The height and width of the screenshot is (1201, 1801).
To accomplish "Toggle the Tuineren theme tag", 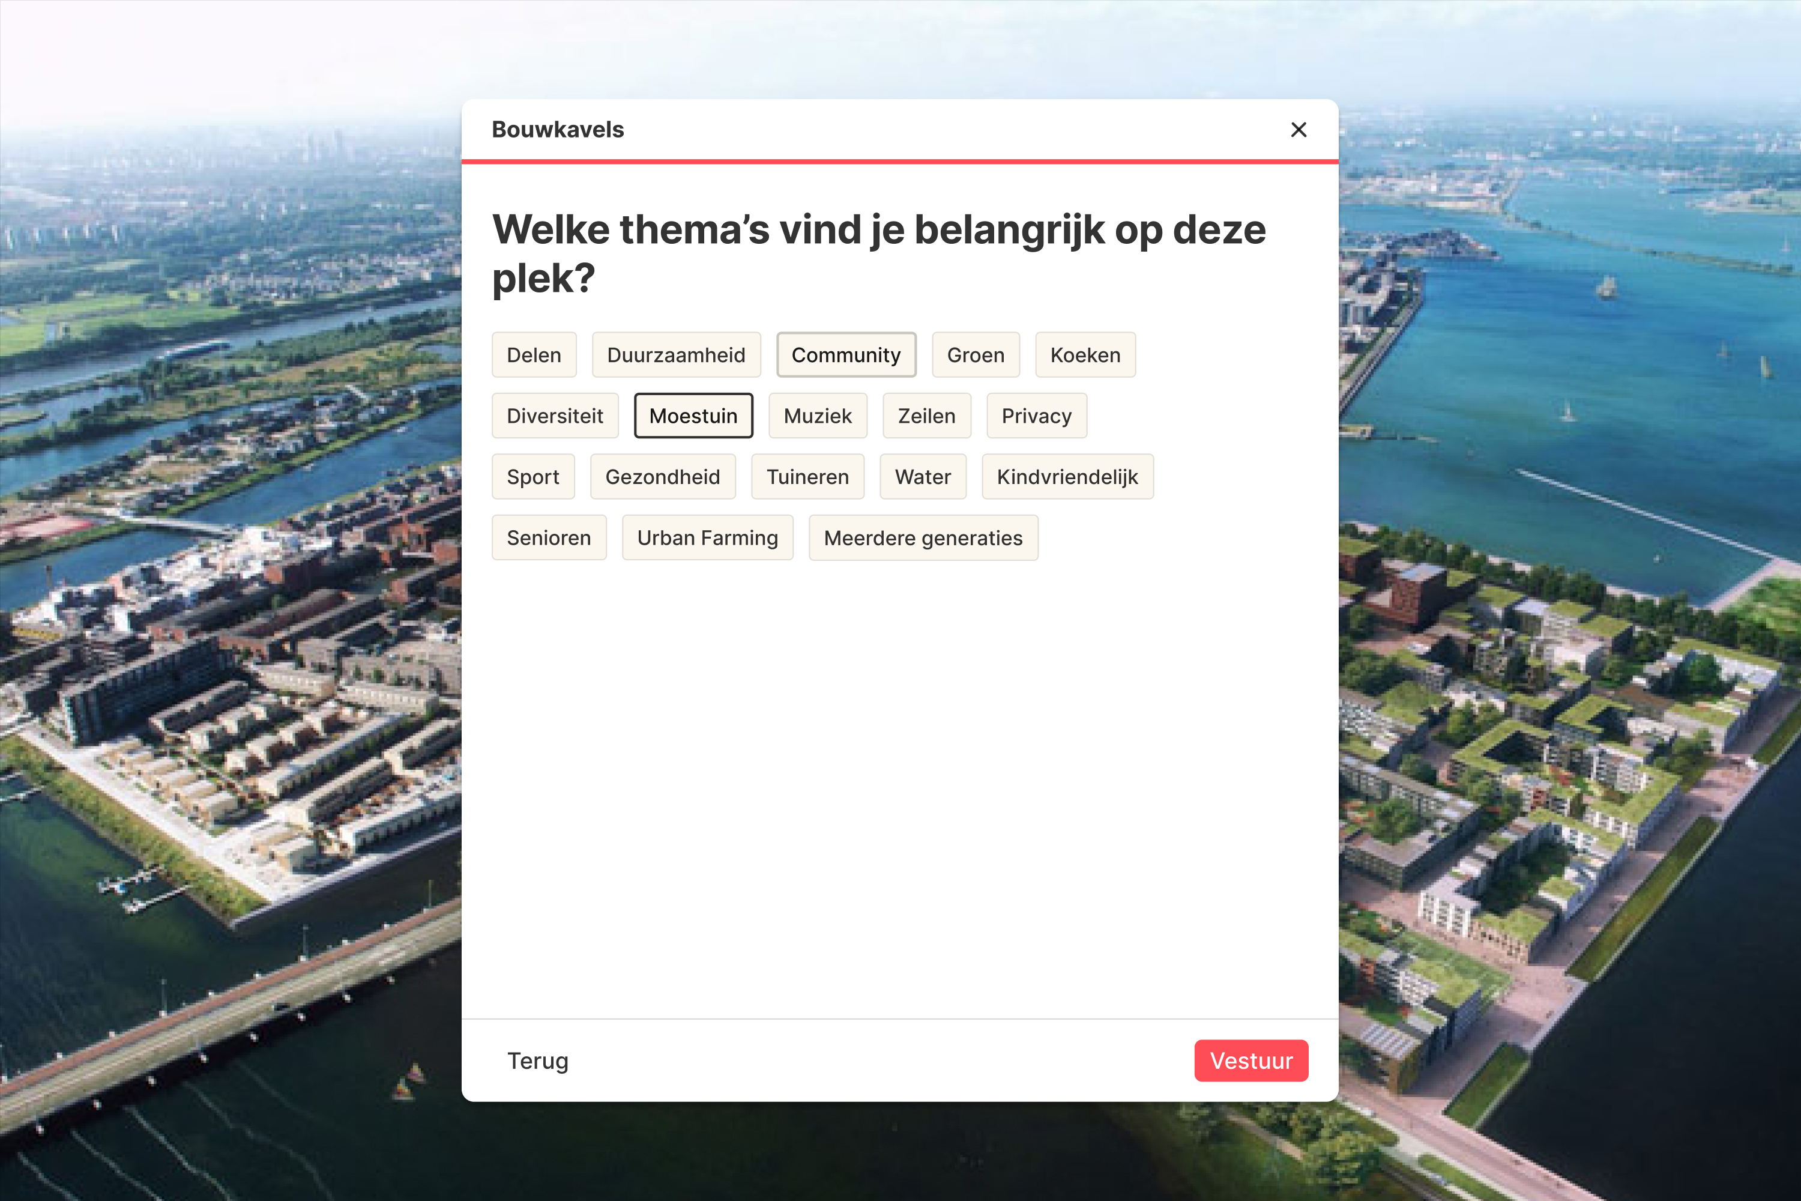I will 807,476.
